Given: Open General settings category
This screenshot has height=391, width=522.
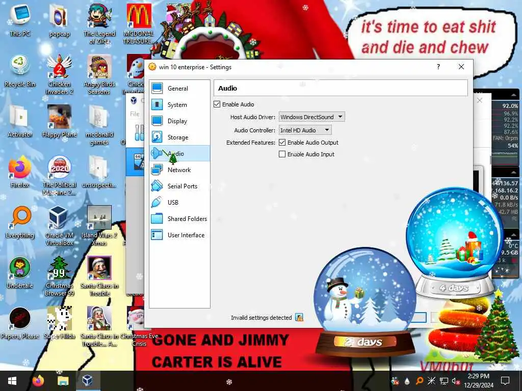Looking at the screenshot, I should (179, 89).
